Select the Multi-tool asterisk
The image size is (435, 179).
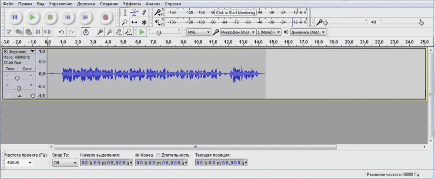(x=144, y=22)
